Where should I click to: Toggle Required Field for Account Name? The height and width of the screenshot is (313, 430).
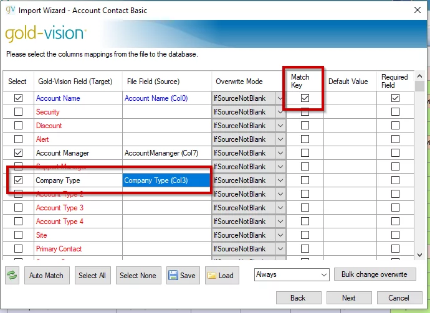point(395,98)
